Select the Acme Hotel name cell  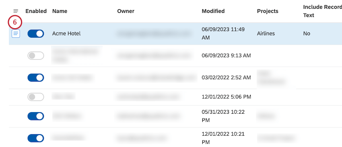click(66, 34)
